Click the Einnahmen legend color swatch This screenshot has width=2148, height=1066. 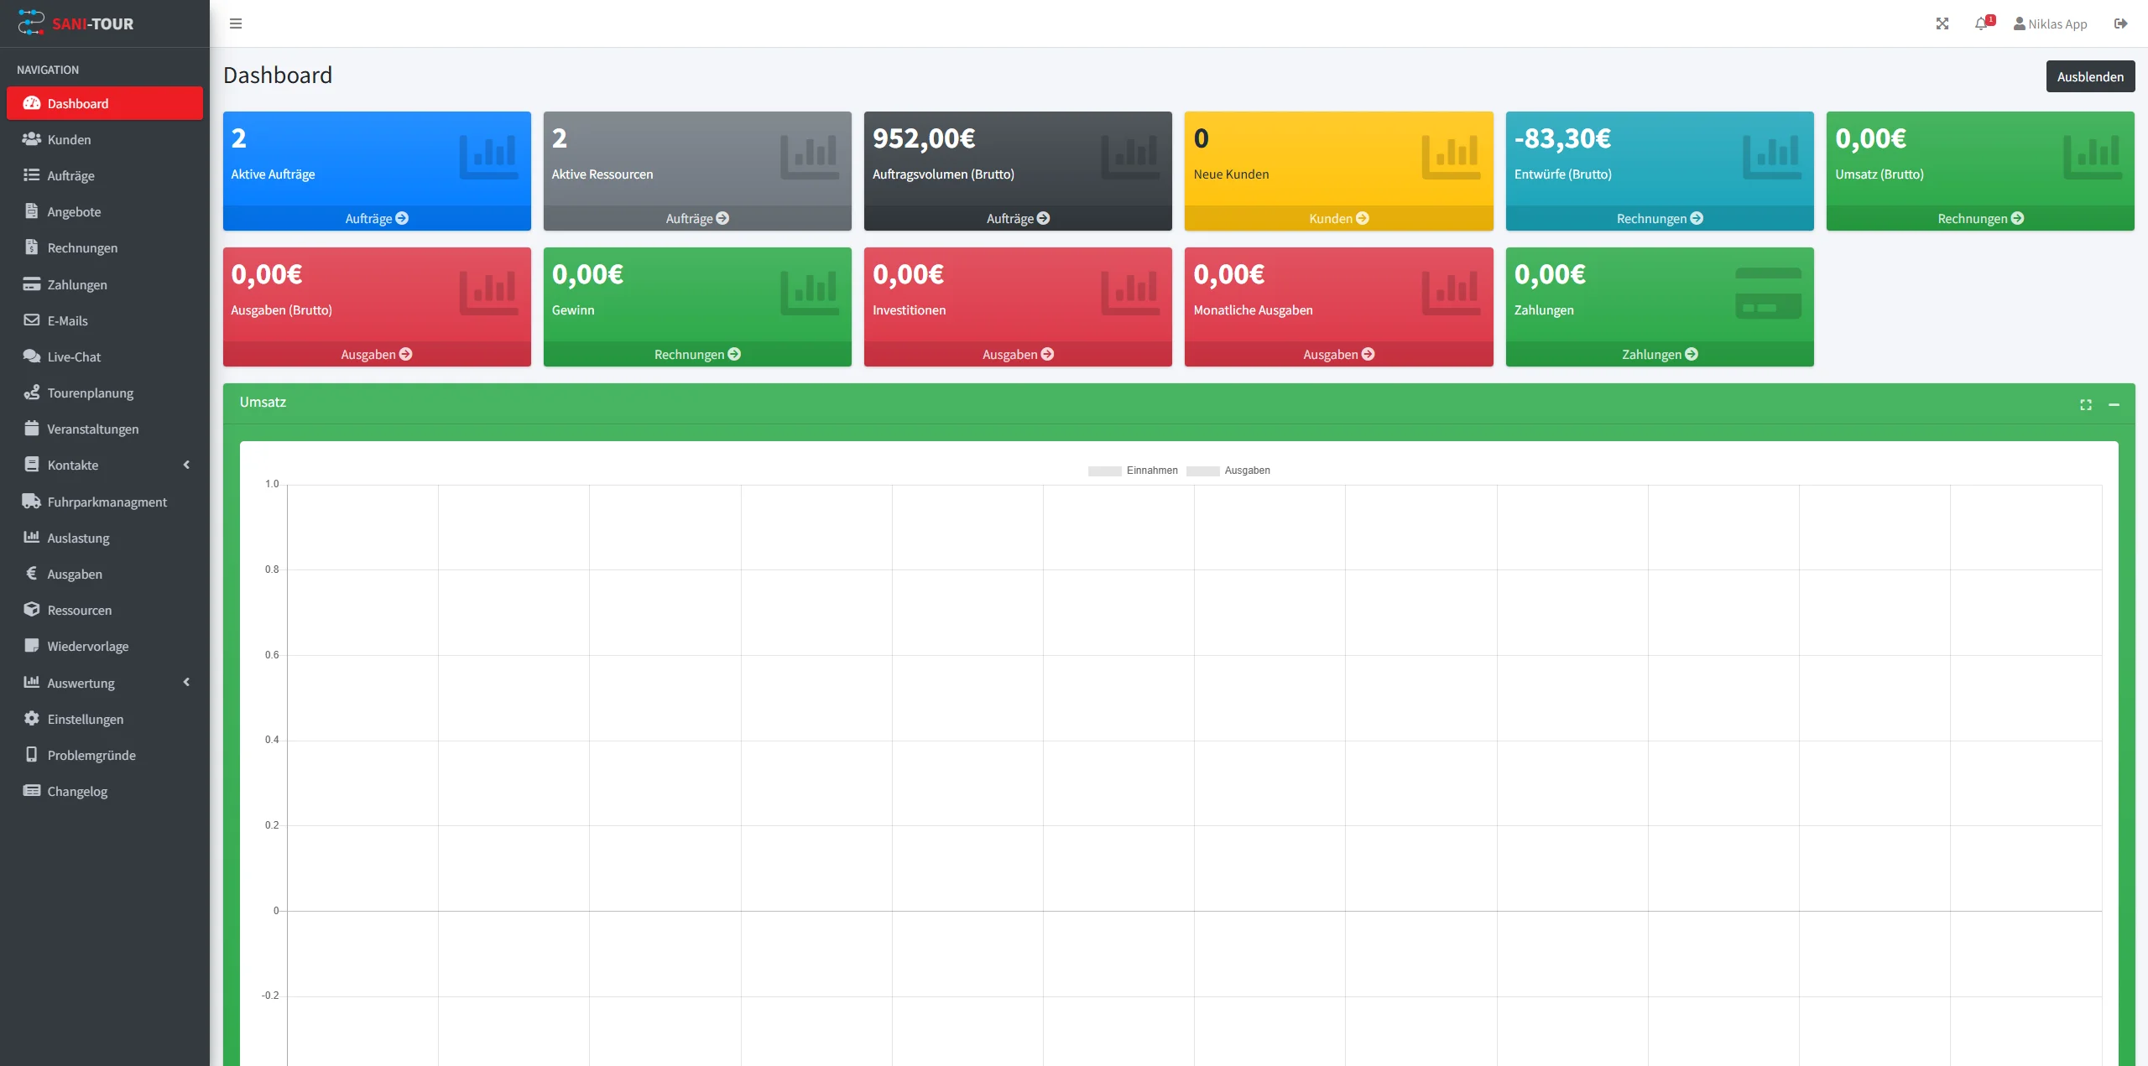1104,471
